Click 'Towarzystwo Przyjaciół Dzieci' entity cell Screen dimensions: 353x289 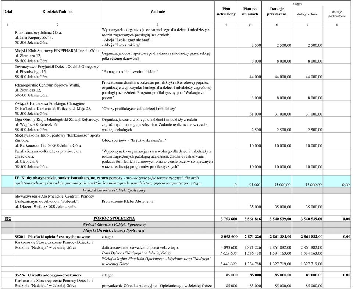point(57,72)
